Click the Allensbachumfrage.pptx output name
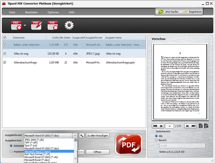 [120, 63]
